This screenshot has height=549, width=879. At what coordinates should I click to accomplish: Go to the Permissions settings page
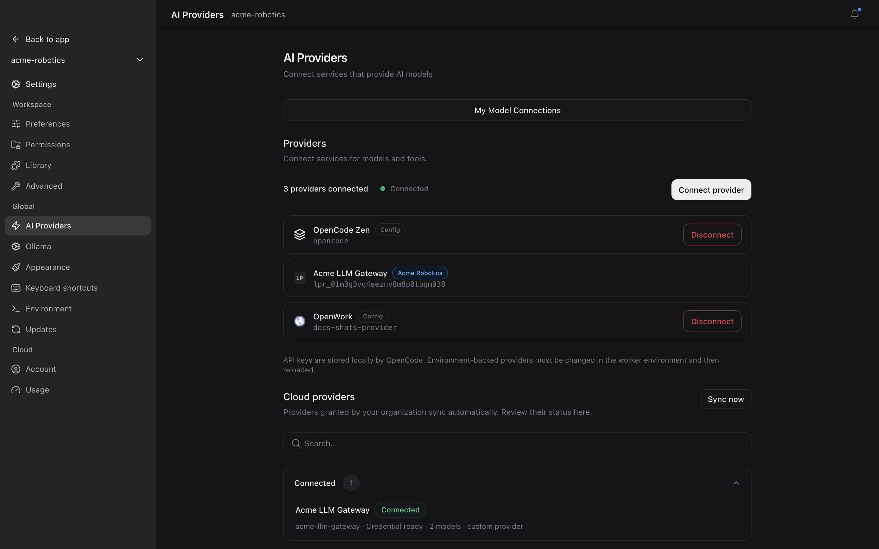(x=78, y=145)
